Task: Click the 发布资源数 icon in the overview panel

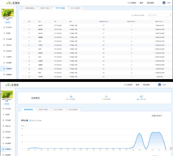Action: (102, 99)
